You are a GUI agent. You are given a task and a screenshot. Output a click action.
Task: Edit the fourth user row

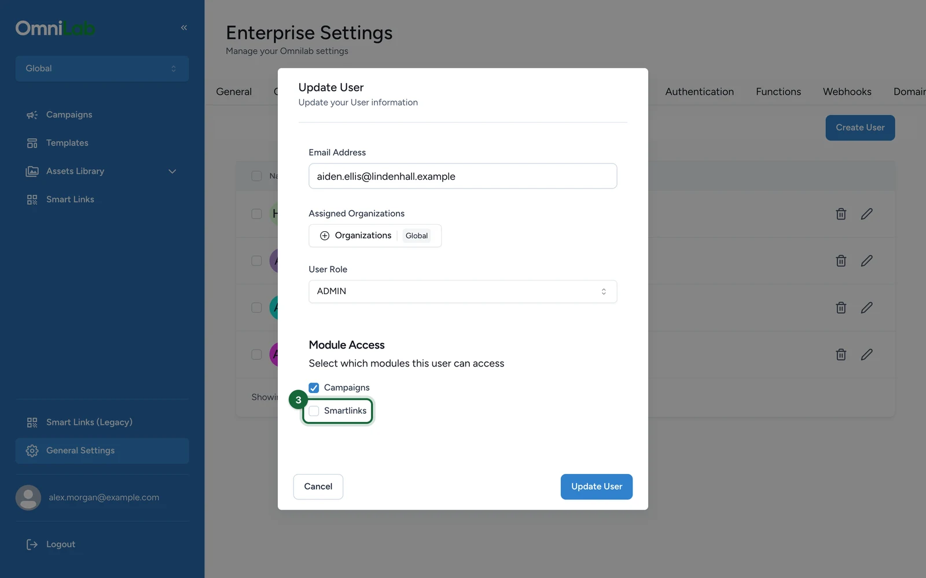(866, 354)
